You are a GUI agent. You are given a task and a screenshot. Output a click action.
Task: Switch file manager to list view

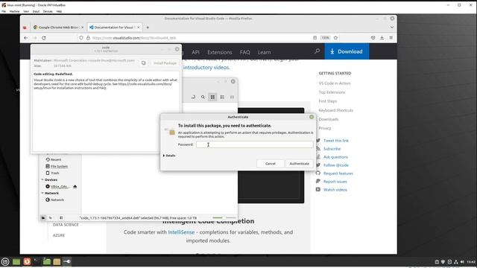pyautogui.click(x=222, y=97)
